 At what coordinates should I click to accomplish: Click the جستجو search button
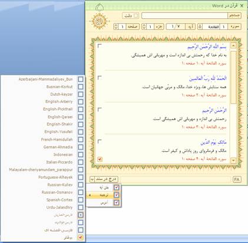(x=234, y=15)
